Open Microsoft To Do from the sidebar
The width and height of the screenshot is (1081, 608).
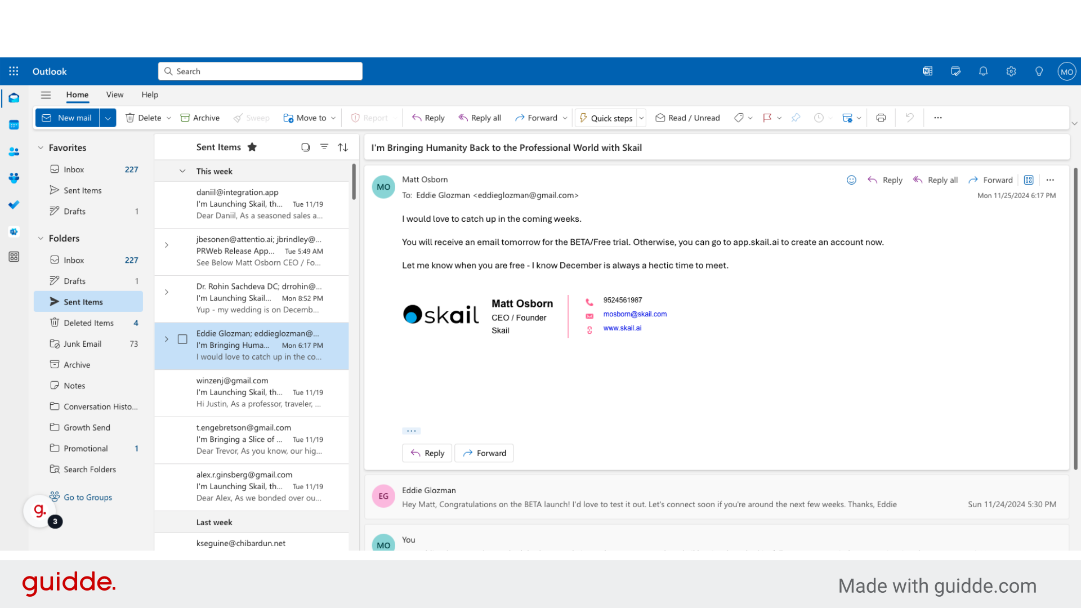14,204
